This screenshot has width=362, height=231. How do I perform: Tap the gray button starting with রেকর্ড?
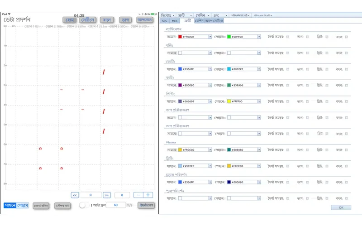[x=41, y=206]
